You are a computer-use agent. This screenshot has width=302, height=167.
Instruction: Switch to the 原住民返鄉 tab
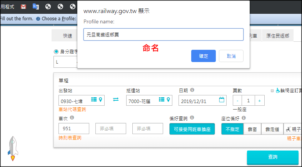click(278, 36)
